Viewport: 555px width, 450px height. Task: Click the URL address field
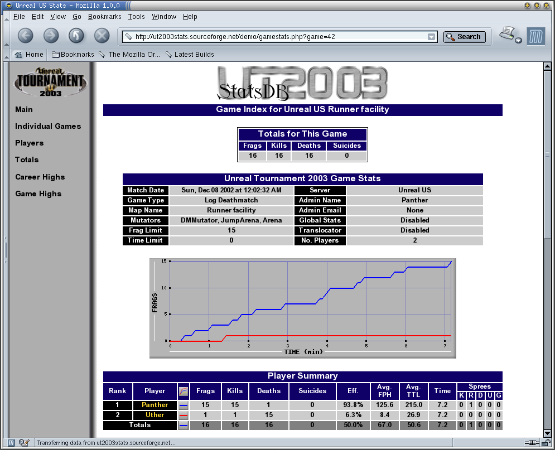click(x=279, y=37)
